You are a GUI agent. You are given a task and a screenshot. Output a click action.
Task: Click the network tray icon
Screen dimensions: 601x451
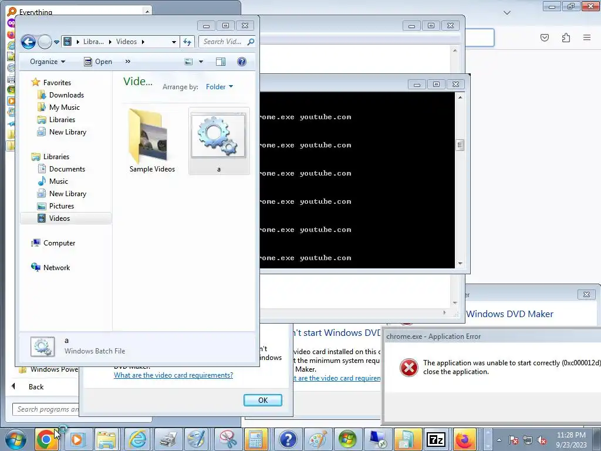tap(528, 440)
